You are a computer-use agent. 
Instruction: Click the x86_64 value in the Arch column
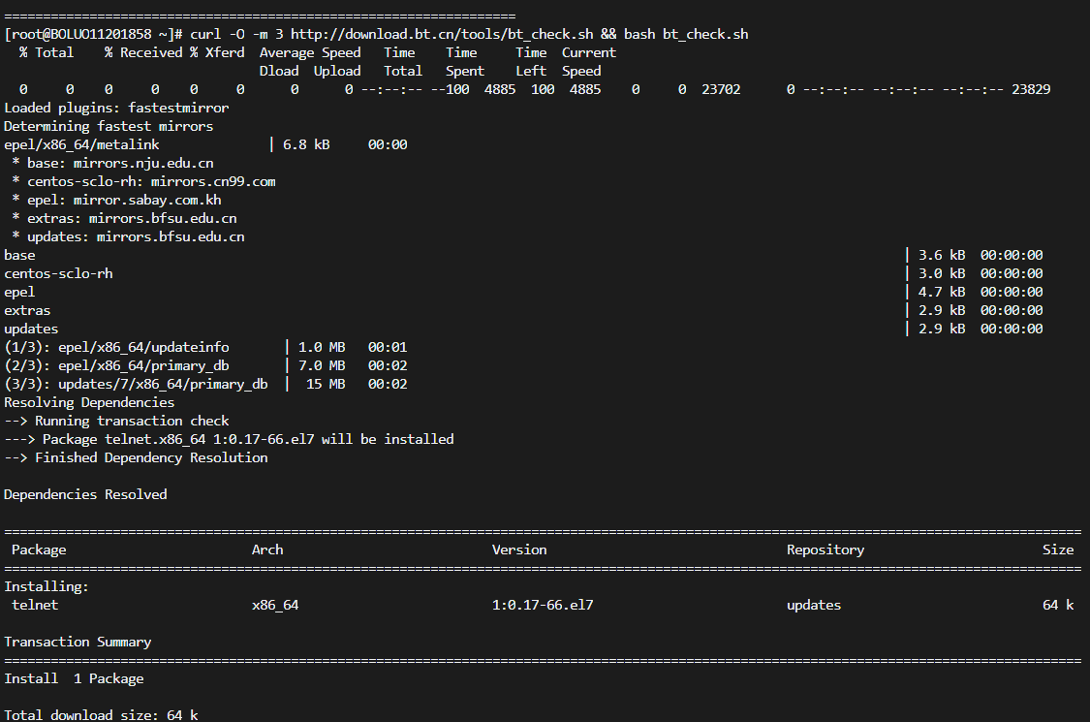[x=275, y=605]
